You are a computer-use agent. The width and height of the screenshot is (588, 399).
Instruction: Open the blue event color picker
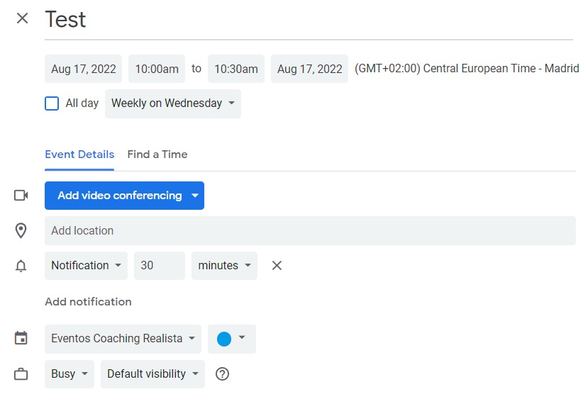[x=232, y=339]
